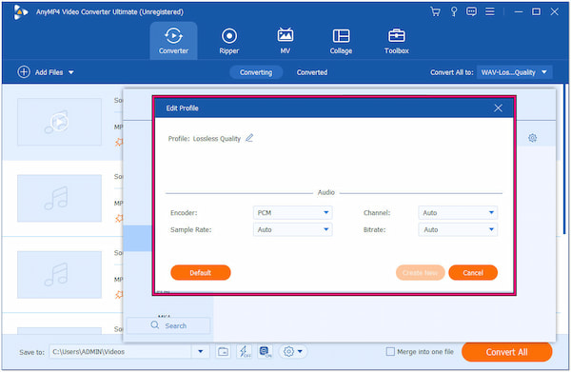Enable Merge into one file checkbox
Viewport: 571px width, 372px height.
click(390, 352)
